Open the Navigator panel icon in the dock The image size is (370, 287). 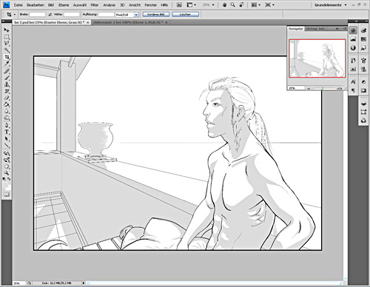pyautogui.click(x=353, y=31)
